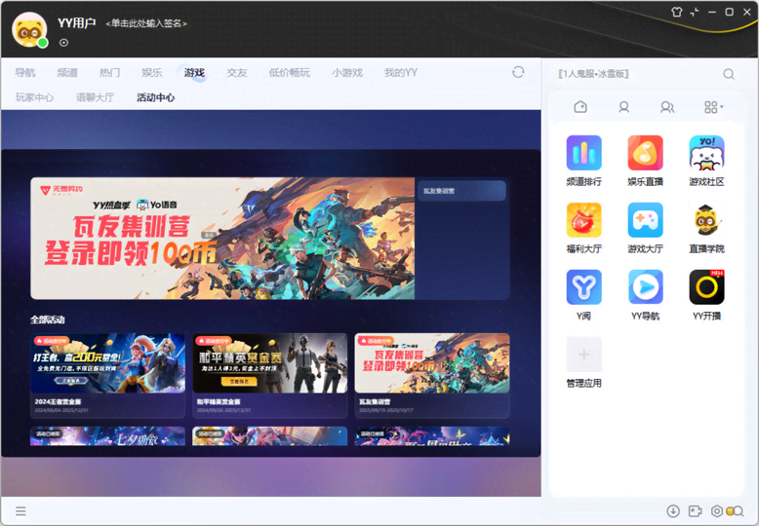Open the groups two-person icon tab
Viewport: 759px width, 526px height.
click(667, 107)
